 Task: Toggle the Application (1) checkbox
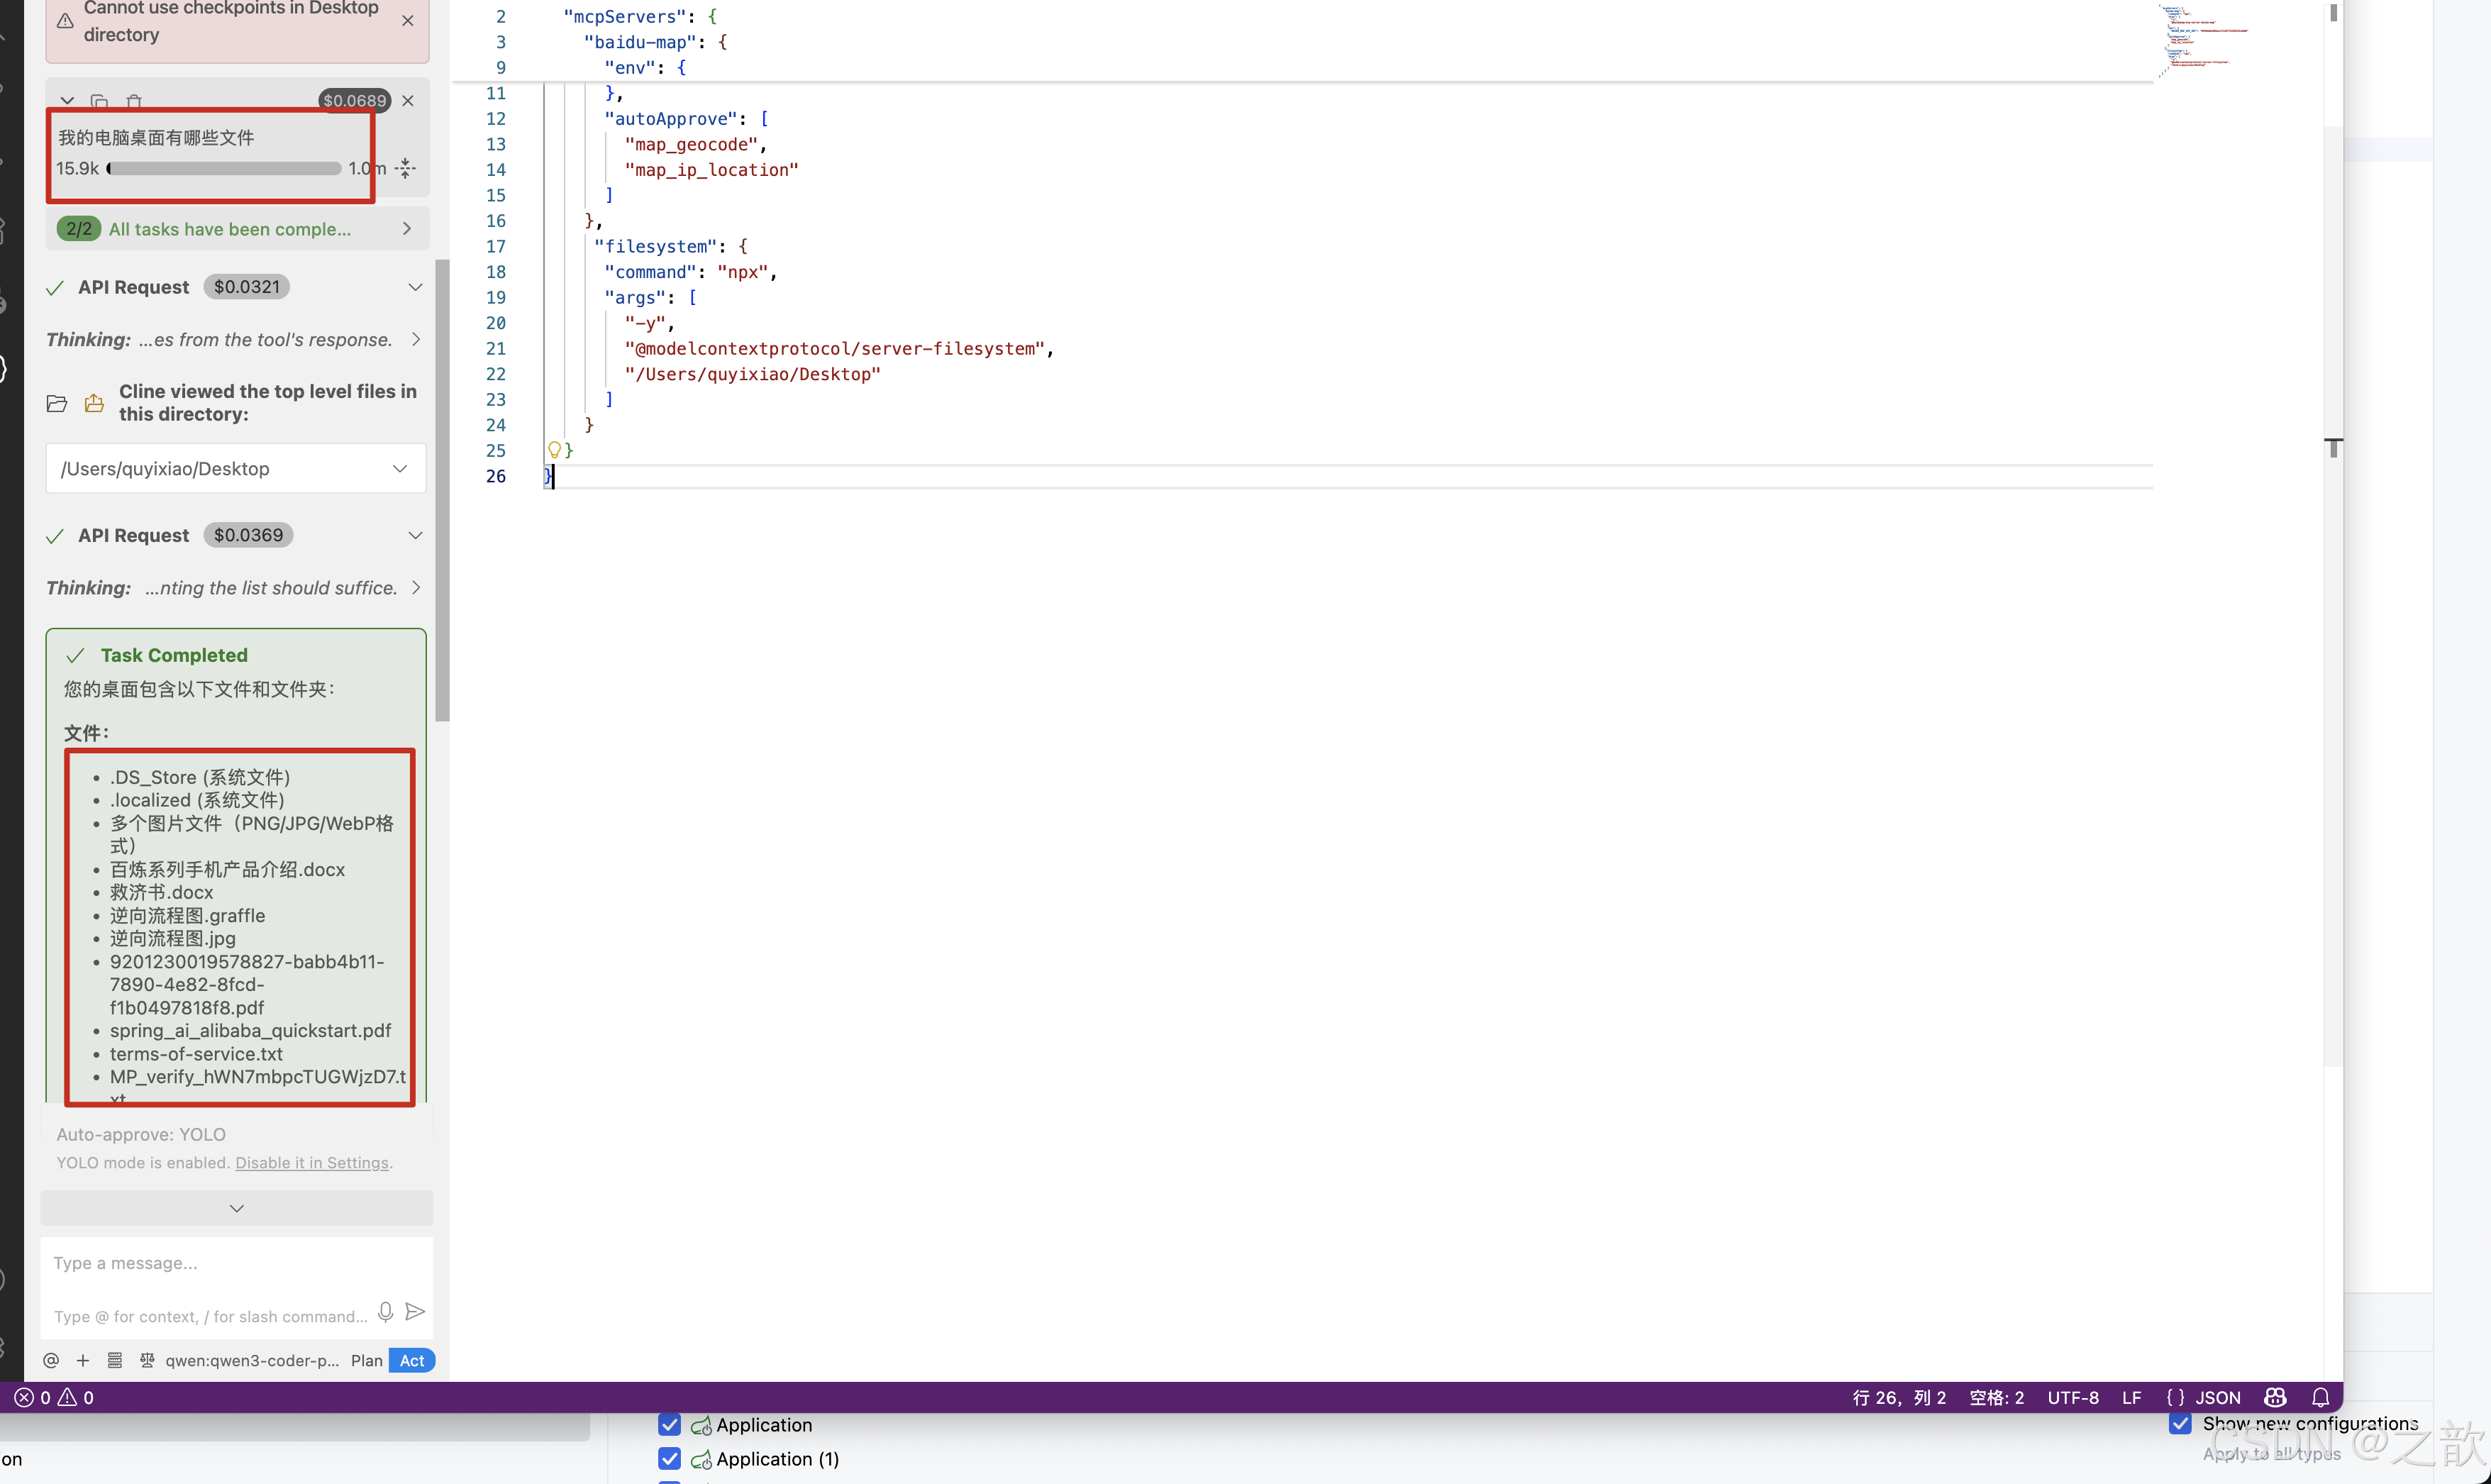click(x=670, y=1458)
